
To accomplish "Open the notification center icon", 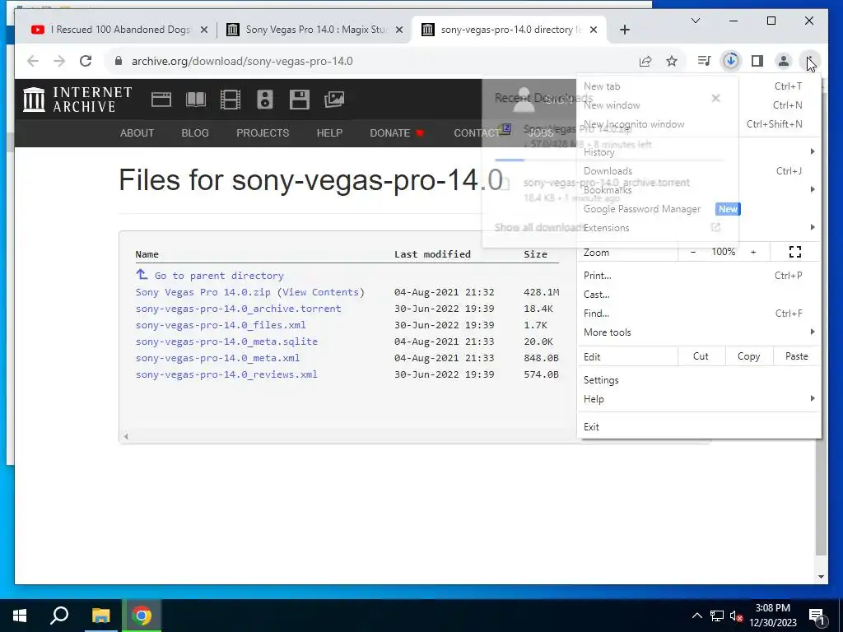I will [x=817, y=616].
